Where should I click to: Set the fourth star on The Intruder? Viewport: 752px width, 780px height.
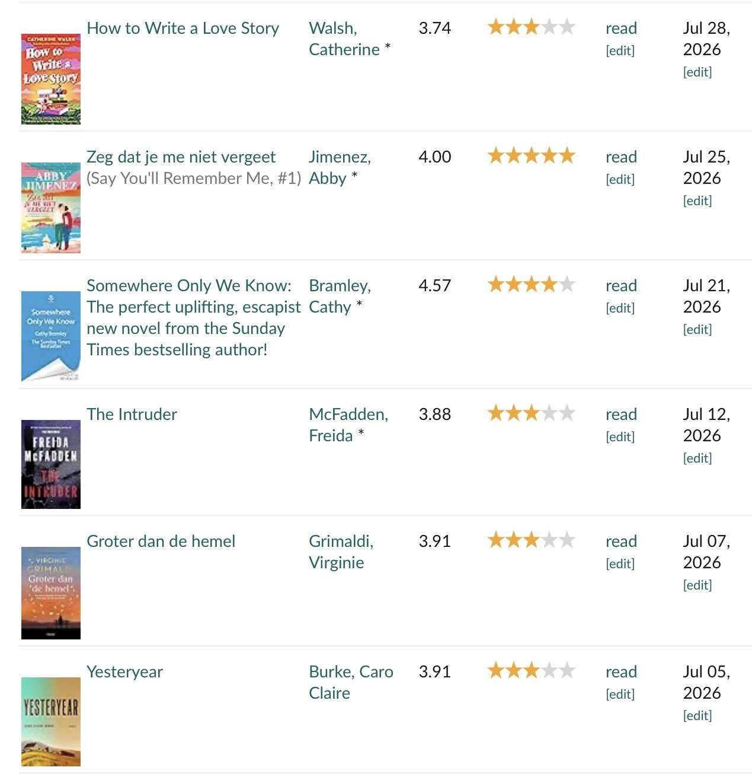549,413
